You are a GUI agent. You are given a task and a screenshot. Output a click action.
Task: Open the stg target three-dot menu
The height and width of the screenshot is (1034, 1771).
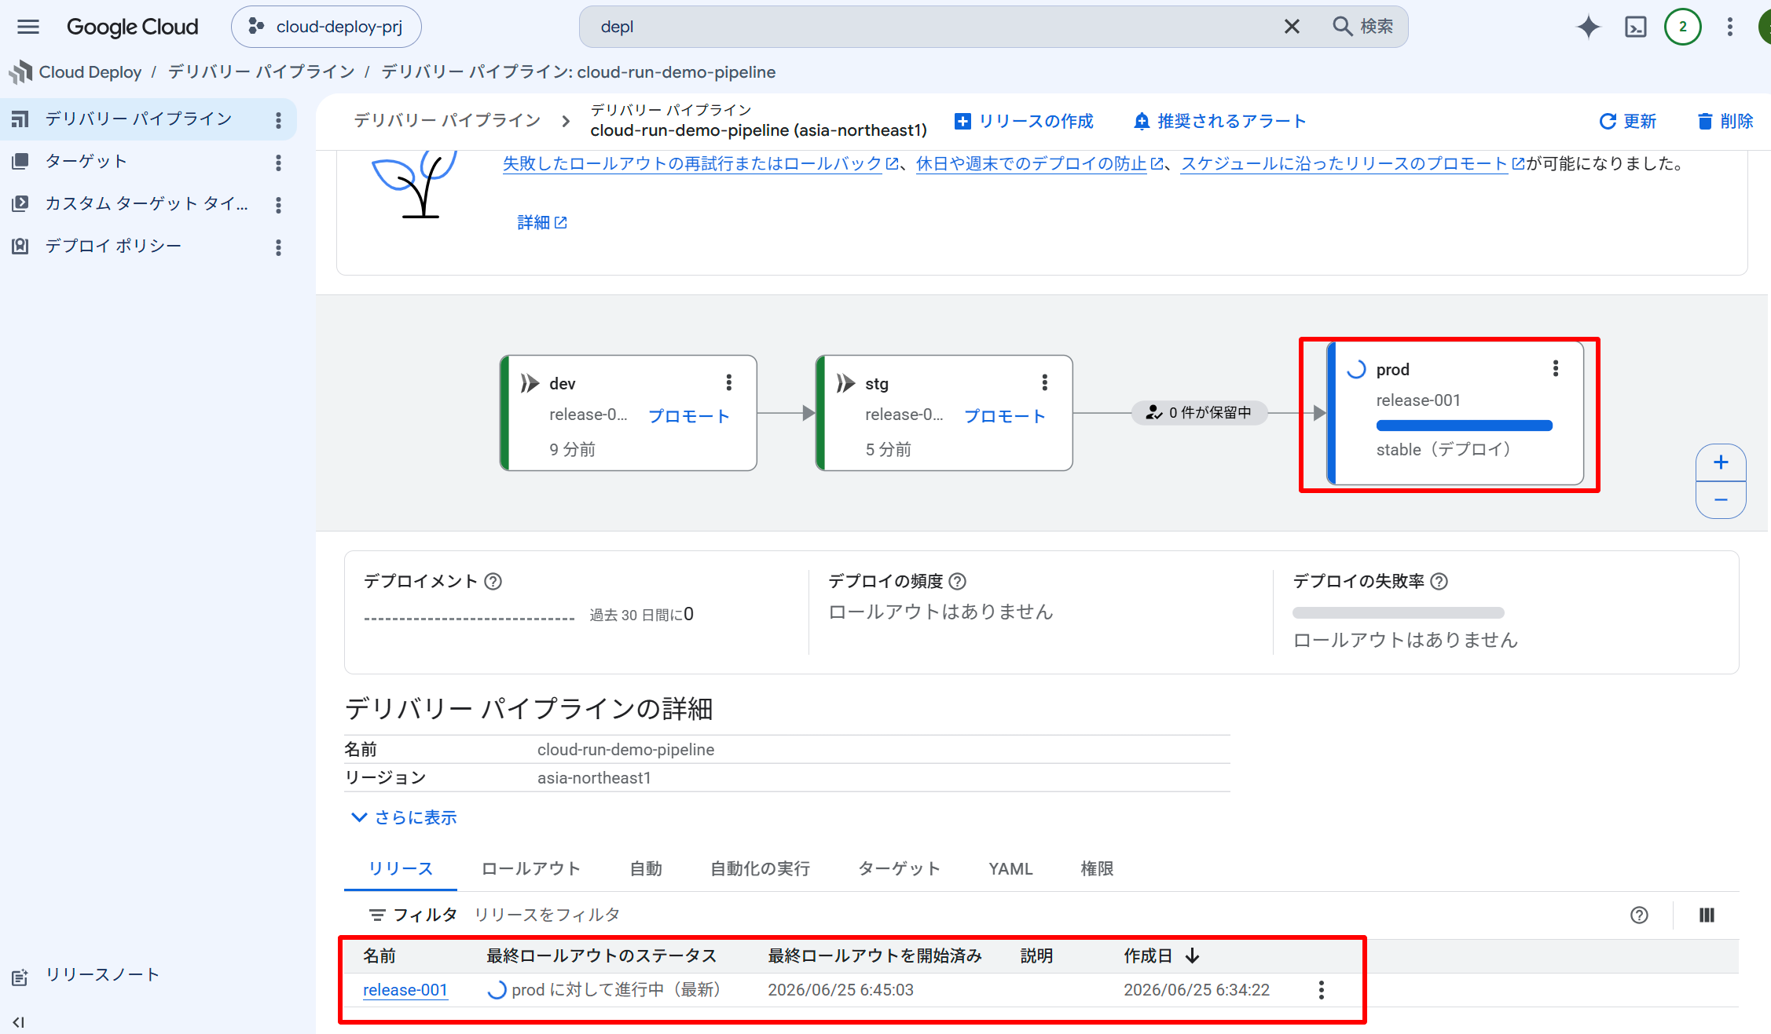point(1045,382)
